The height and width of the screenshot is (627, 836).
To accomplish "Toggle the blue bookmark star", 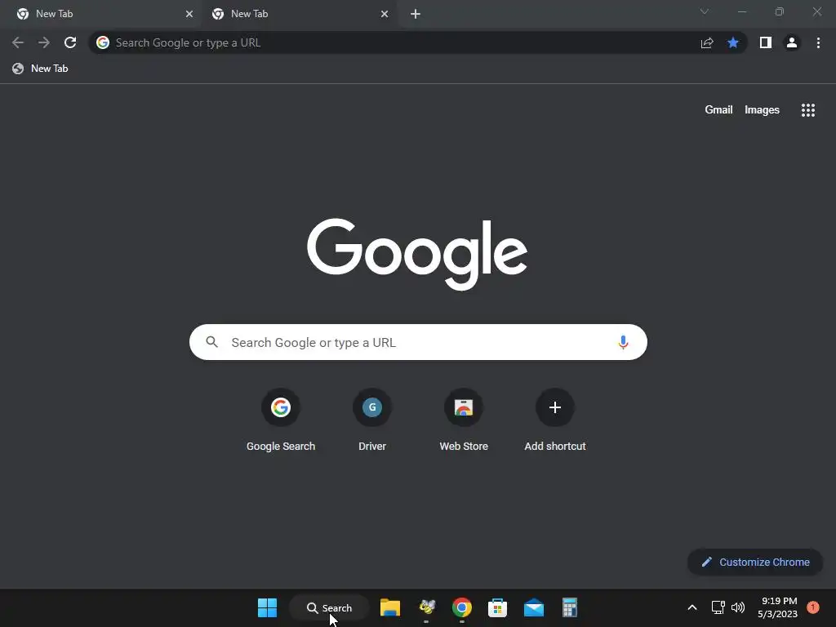I will 733,42.
